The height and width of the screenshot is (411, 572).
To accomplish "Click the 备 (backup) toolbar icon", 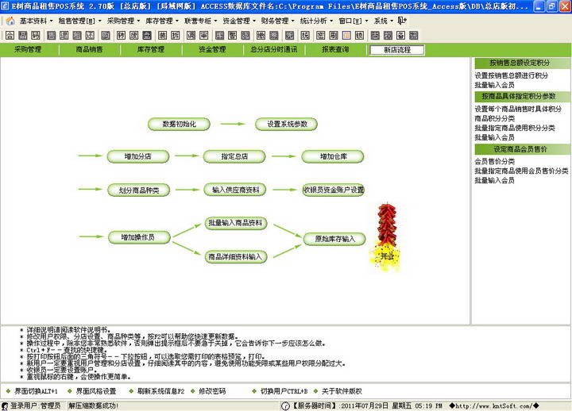I will [x=400, y=36].
